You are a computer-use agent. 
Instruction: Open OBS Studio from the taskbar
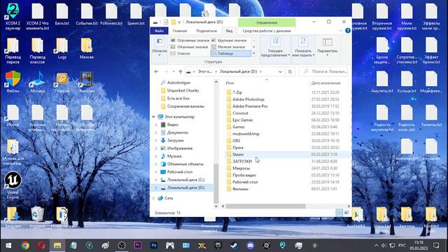coord(122,246)
